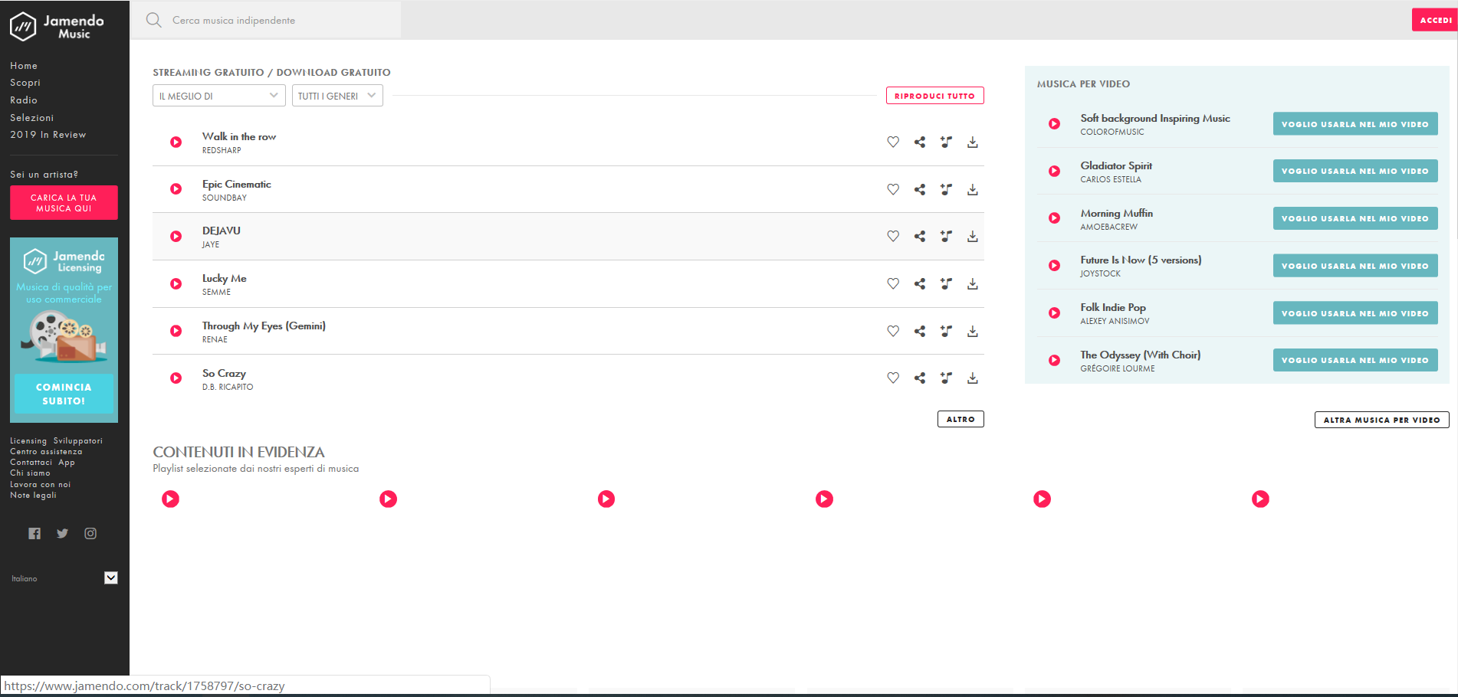Share the DEJAVU track
Screen dimensions: 1458x697
coord(920,236)
